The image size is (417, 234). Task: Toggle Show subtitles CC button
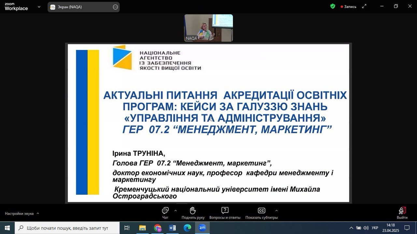pos(261,211)
